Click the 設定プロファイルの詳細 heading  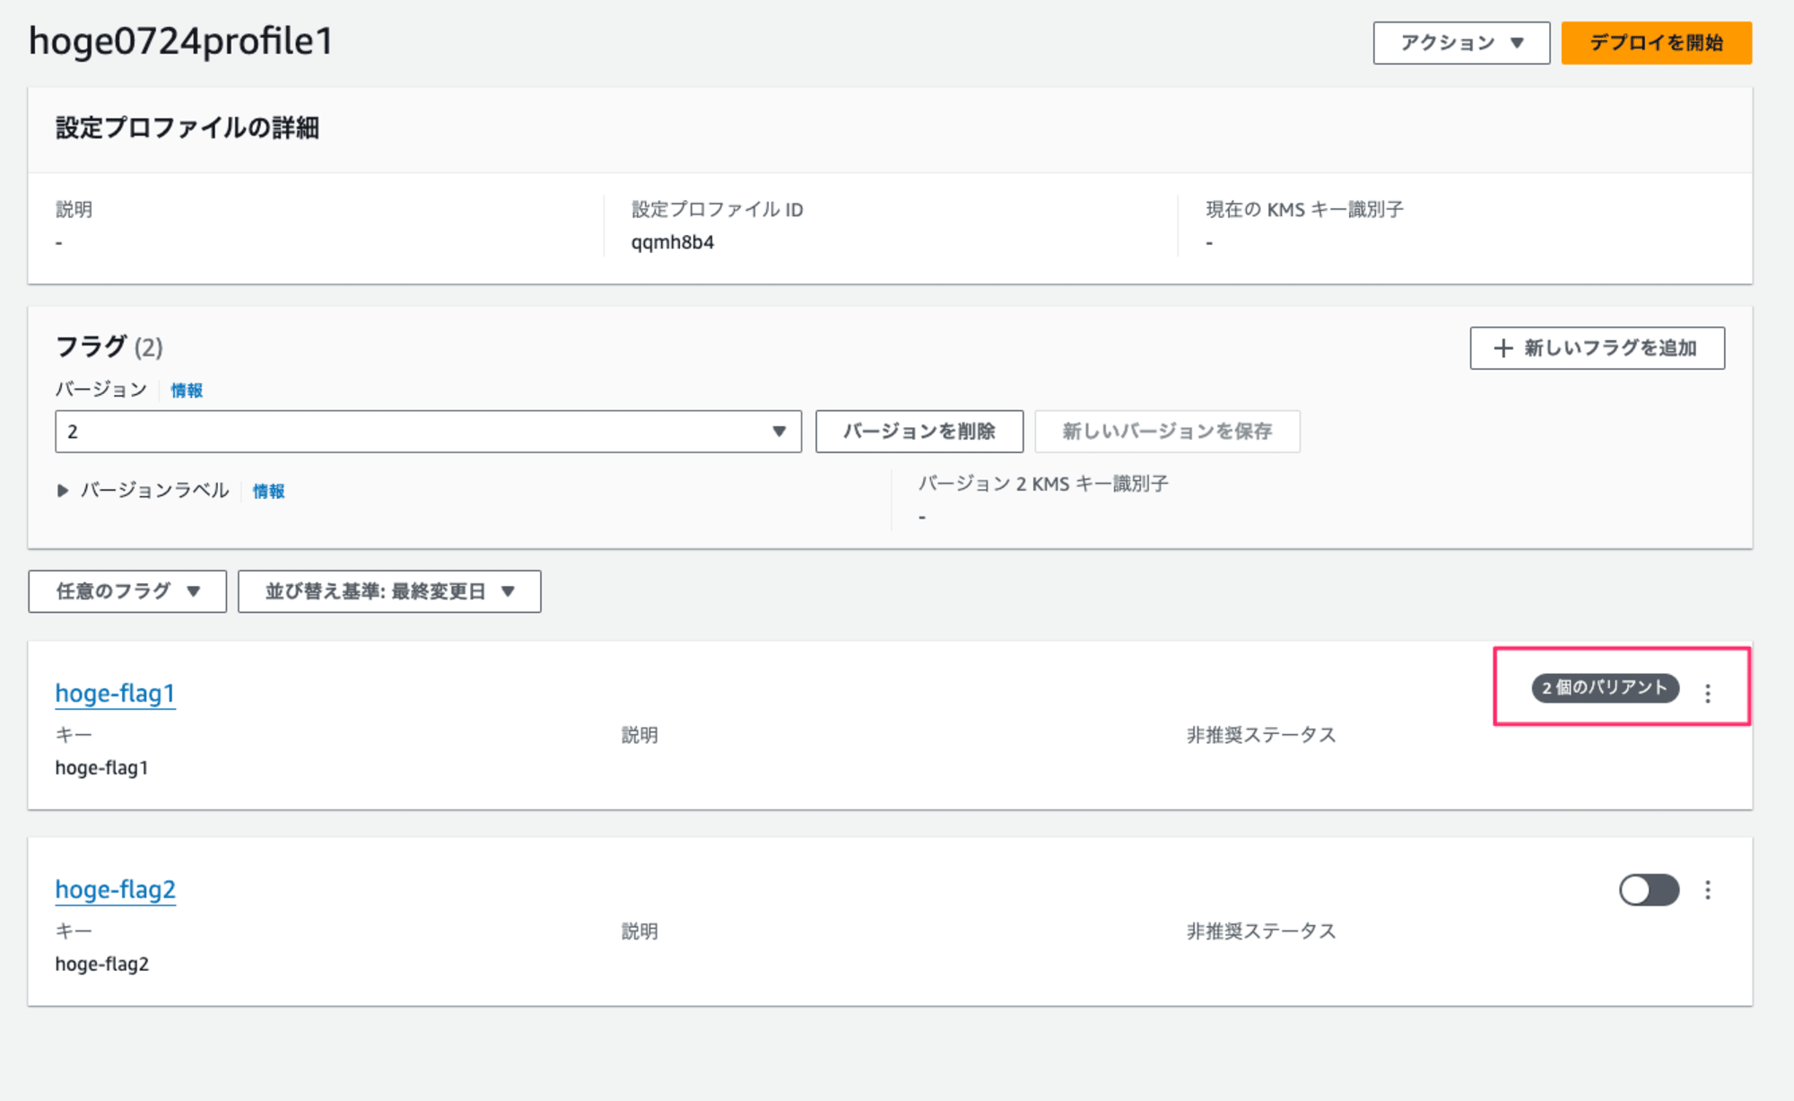pos(187,127)
